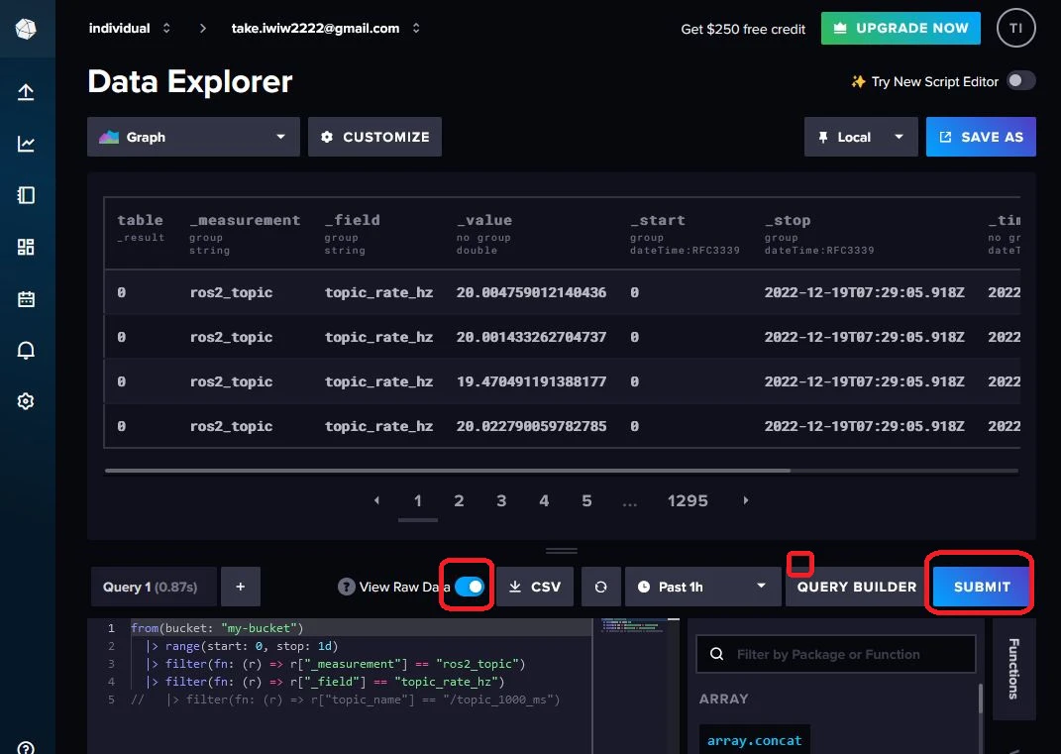This screenshot has width=1061, height=754.
Task: Select the Query 1 tab
Action: [154, 587]
